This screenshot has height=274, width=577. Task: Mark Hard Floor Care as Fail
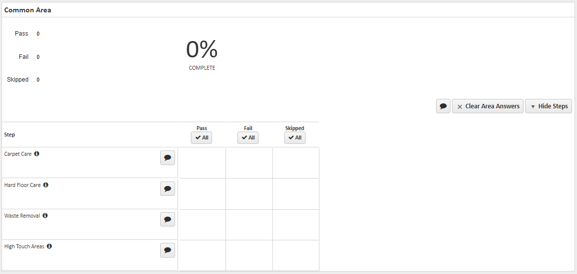click(249, 193)
